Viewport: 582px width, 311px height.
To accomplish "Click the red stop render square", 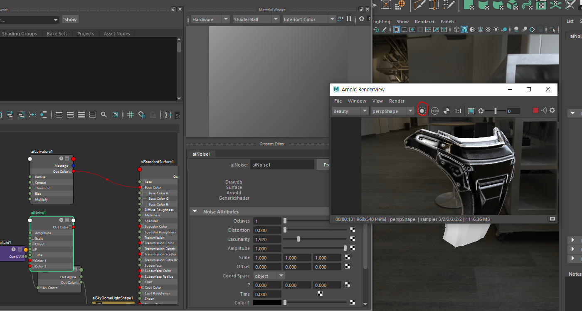I will click(535, 110).
